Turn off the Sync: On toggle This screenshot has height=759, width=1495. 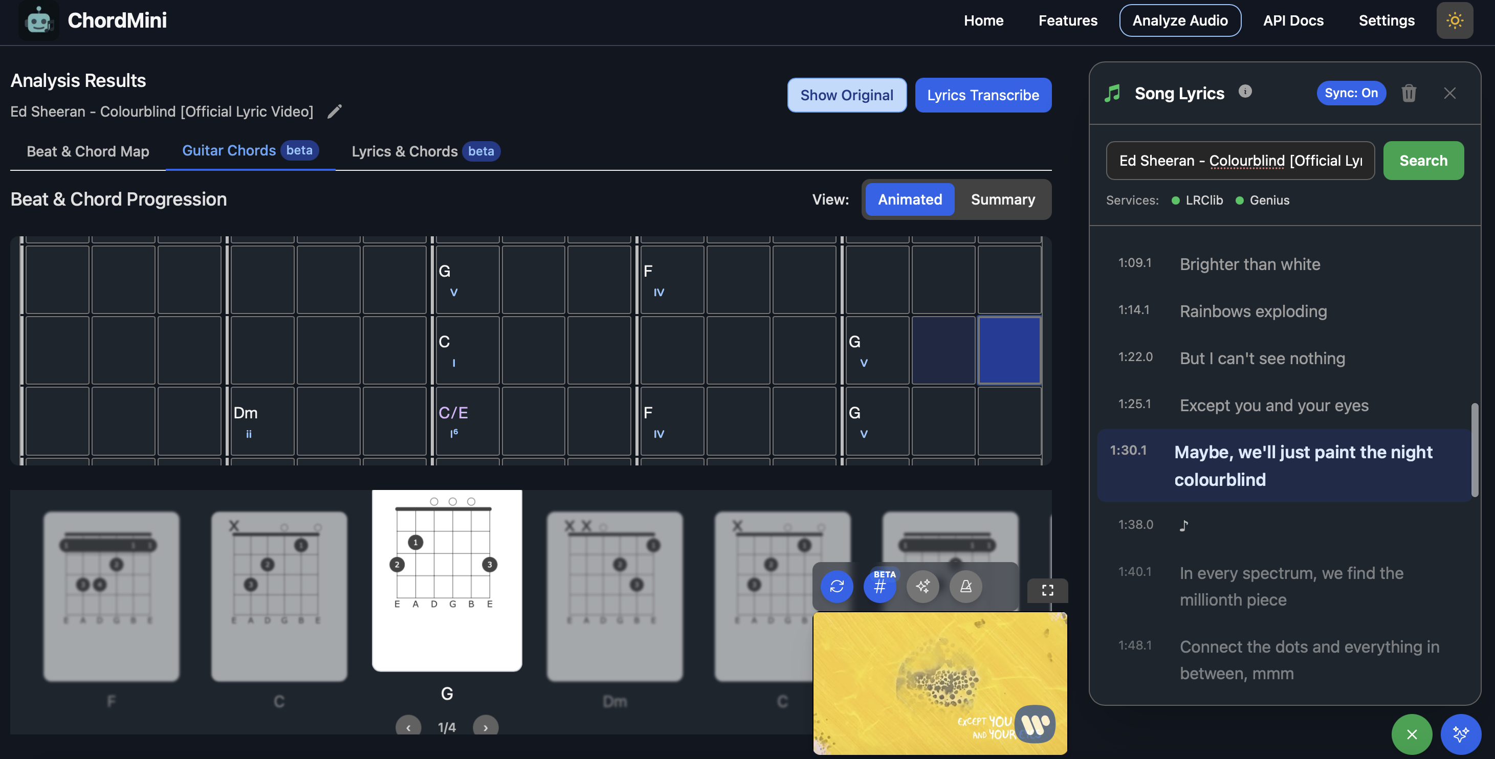tap(1351, 93)
